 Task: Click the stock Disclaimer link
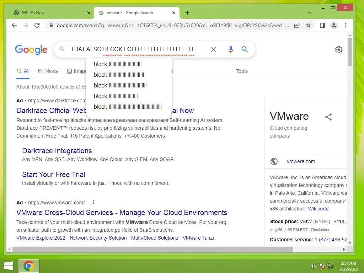(x=320, y=230)
